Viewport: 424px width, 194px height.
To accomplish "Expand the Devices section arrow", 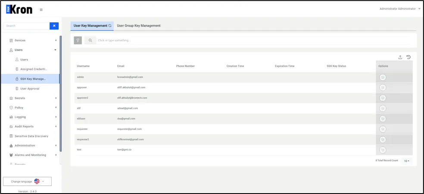I will [x=56, y=40].
